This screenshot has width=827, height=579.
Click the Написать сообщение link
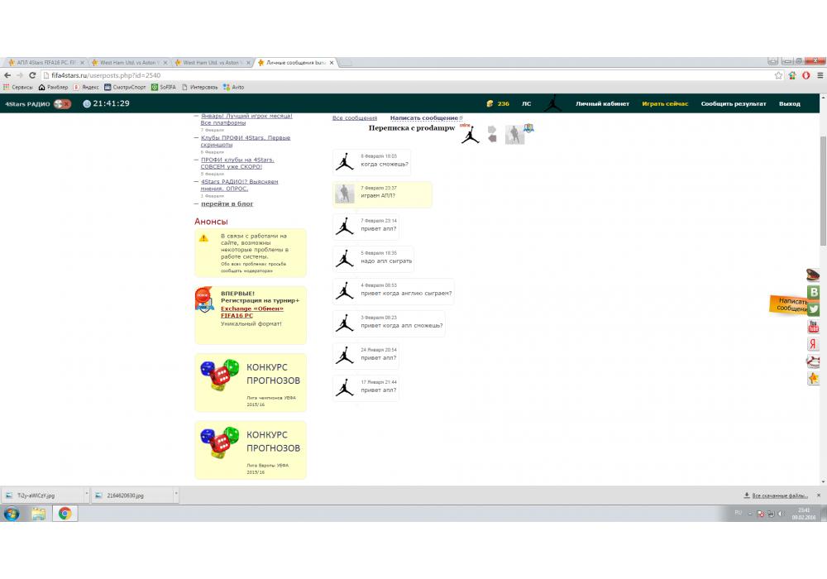(x=424, y=118)
